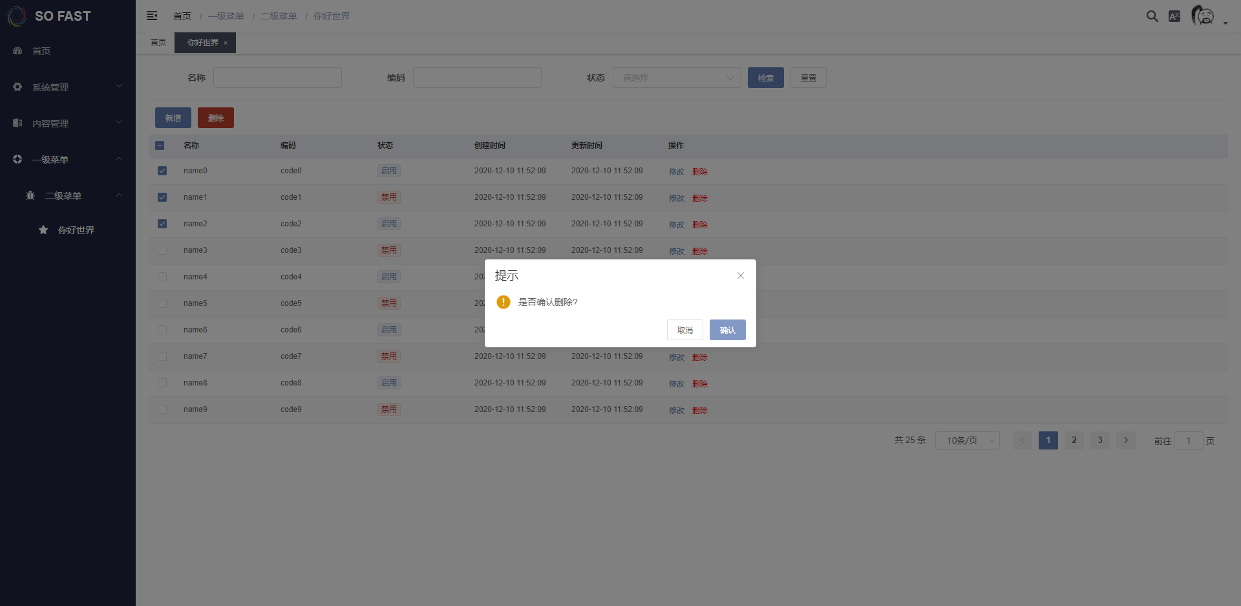Image resolution: width=1241 pixels, height=606 pixels.
Task: Close the 提示 dialog with X icon
Action: click(x=741, y=276)
